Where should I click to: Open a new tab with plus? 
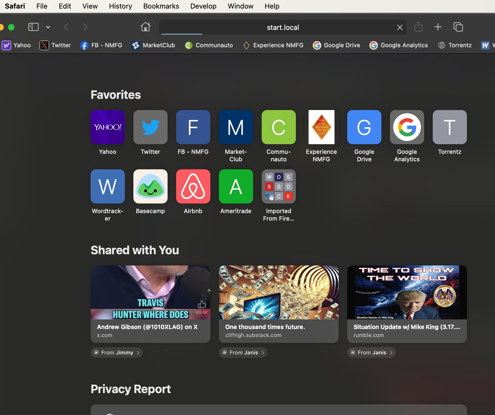point(438,27)
